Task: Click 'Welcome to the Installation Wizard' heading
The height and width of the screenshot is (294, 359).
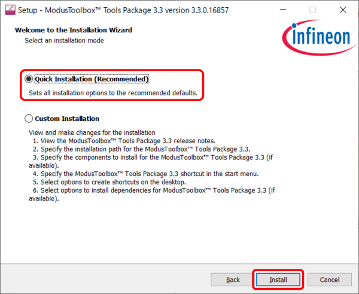Action: point(74,30)
